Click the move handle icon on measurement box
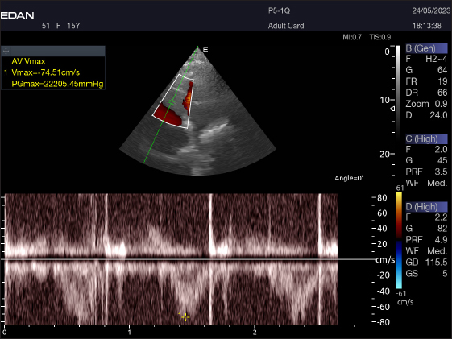The height and width of the screenshot is (339, 452). [6, 51]
